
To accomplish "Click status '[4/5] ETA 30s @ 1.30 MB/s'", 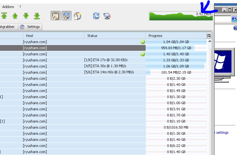I will [x=105, y=66].
